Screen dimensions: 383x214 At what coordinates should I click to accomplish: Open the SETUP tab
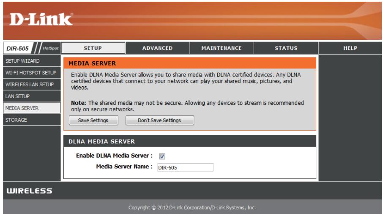93,48
